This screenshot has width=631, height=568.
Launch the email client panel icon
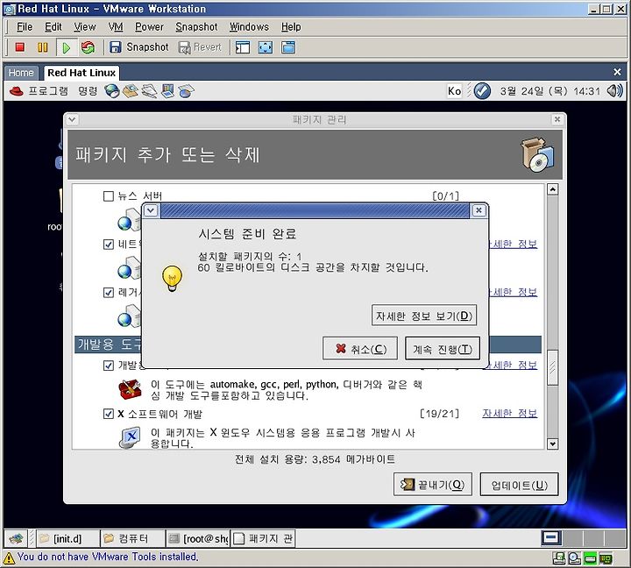tap(131, 91)
